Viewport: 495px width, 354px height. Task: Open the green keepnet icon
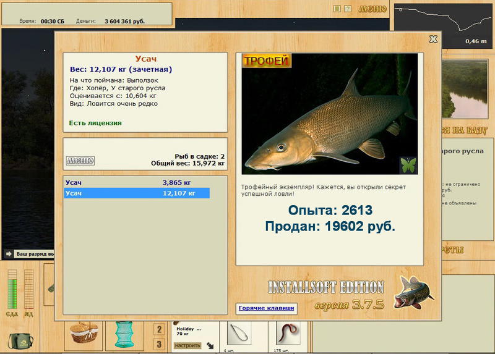click(x=124, y=334)
